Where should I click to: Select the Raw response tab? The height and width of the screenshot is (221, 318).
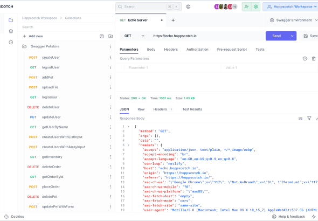[x=141, y=109]
